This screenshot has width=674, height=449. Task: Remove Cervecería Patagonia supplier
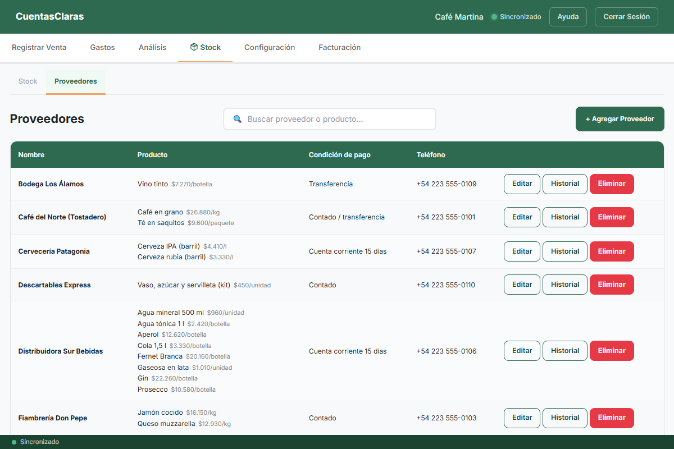pos(612,251)
